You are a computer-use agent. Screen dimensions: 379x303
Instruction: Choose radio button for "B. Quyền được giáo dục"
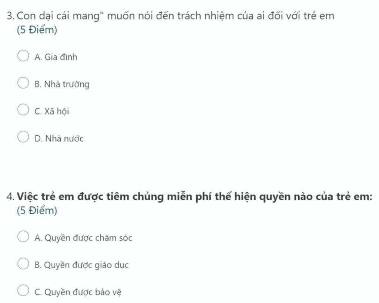tap(23, 265)
